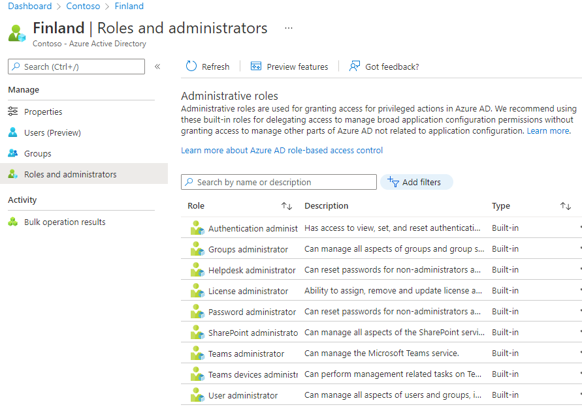The height and width of the screenshot is (420, 582).
Task: Click the Add filters button
Action: (x=416, y=182)
